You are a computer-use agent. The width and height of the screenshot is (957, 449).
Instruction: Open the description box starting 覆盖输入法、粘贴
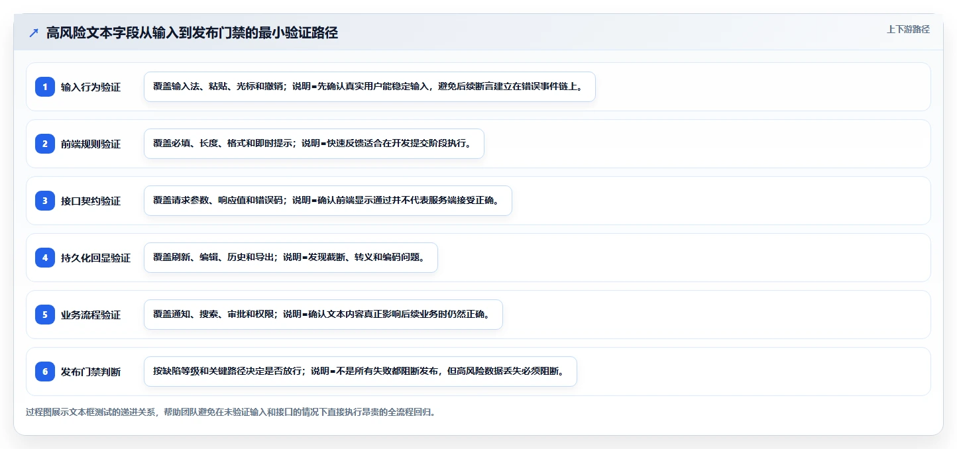[370, 87]
